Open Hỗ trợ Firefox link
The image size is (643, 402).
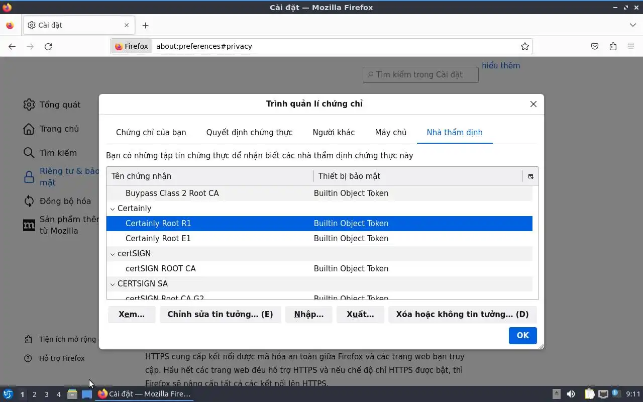tap(55, 358)
